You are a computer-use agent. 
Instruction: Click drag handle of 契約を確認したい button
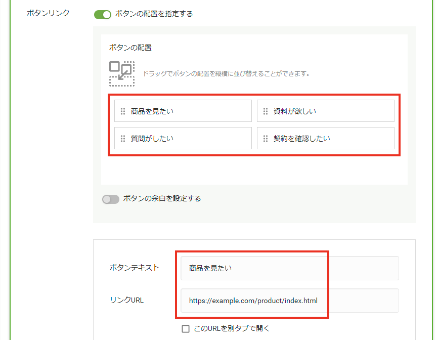(x=266, y=139)
